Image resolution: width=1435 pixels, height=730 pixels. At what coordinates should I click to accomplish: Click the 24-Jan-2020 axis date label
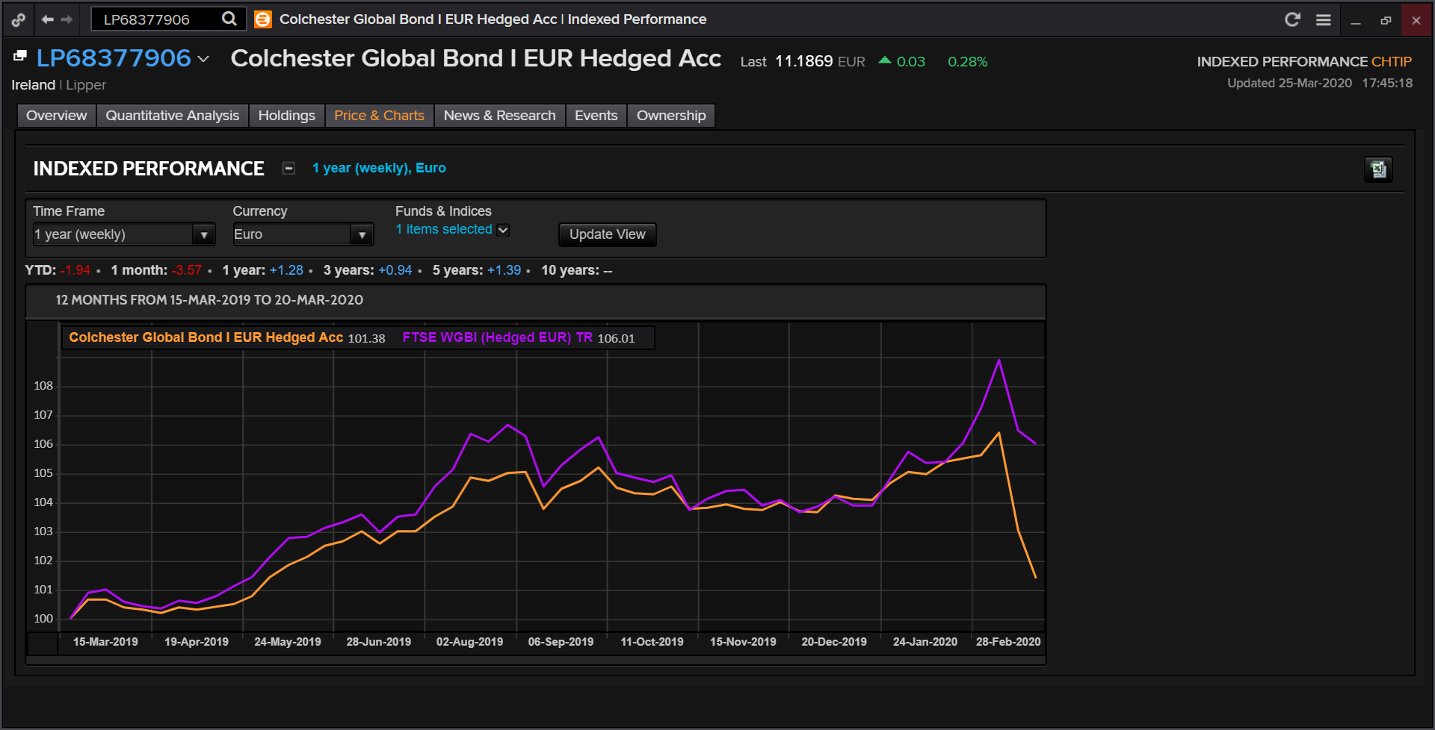(x=925, y=642)
